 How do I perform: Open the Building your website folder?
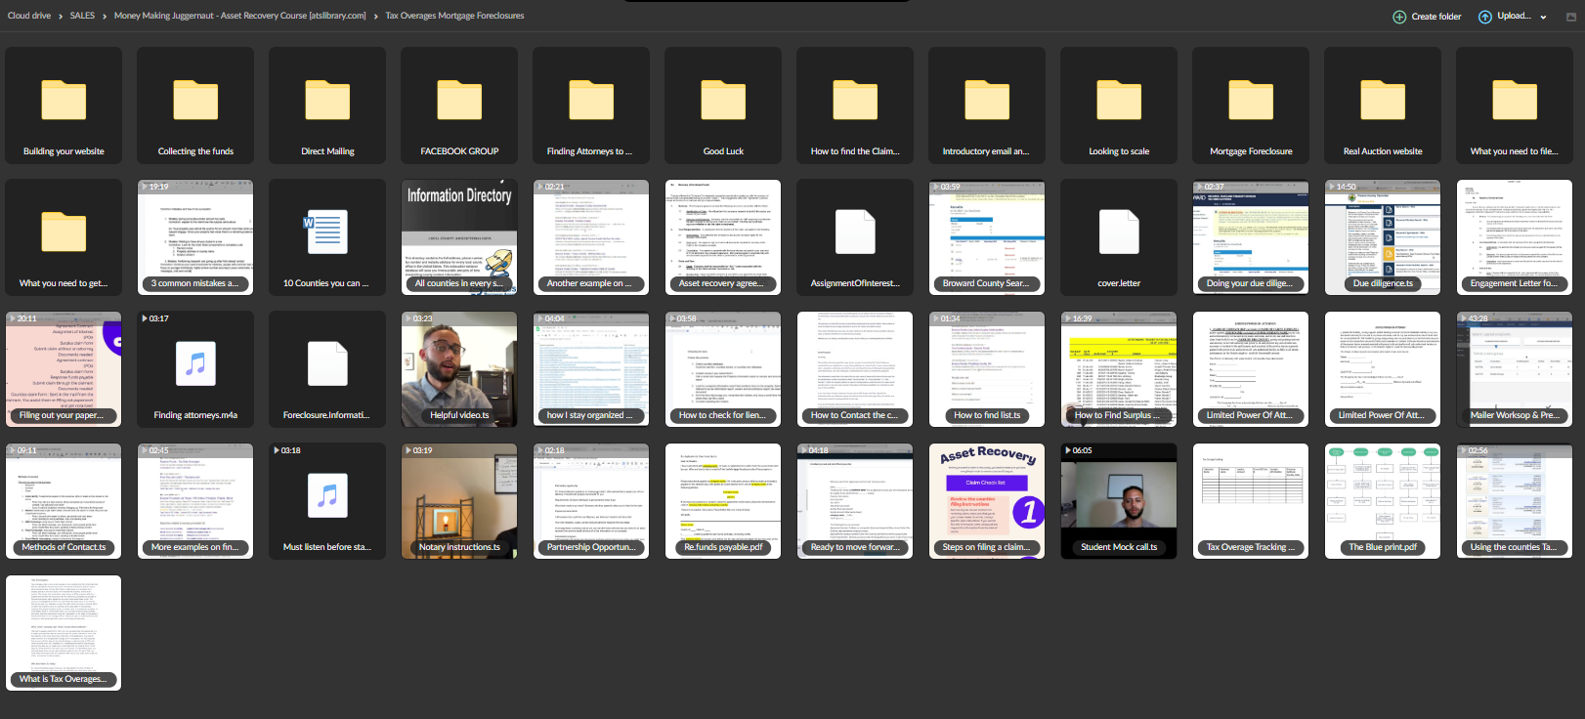pyautogui.click(x=64, y=106)
